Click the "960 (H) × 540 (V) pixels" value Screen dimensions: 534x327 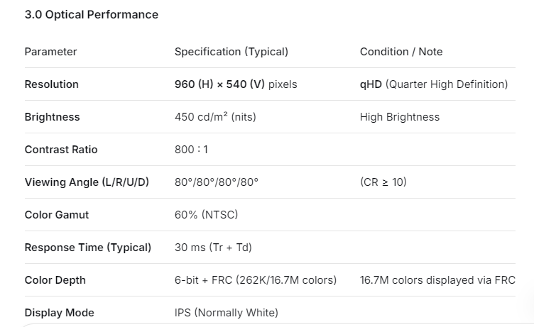[x=236, y=84]
